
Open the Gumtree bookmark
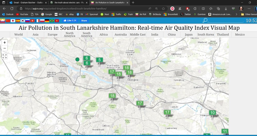point(199,14)
